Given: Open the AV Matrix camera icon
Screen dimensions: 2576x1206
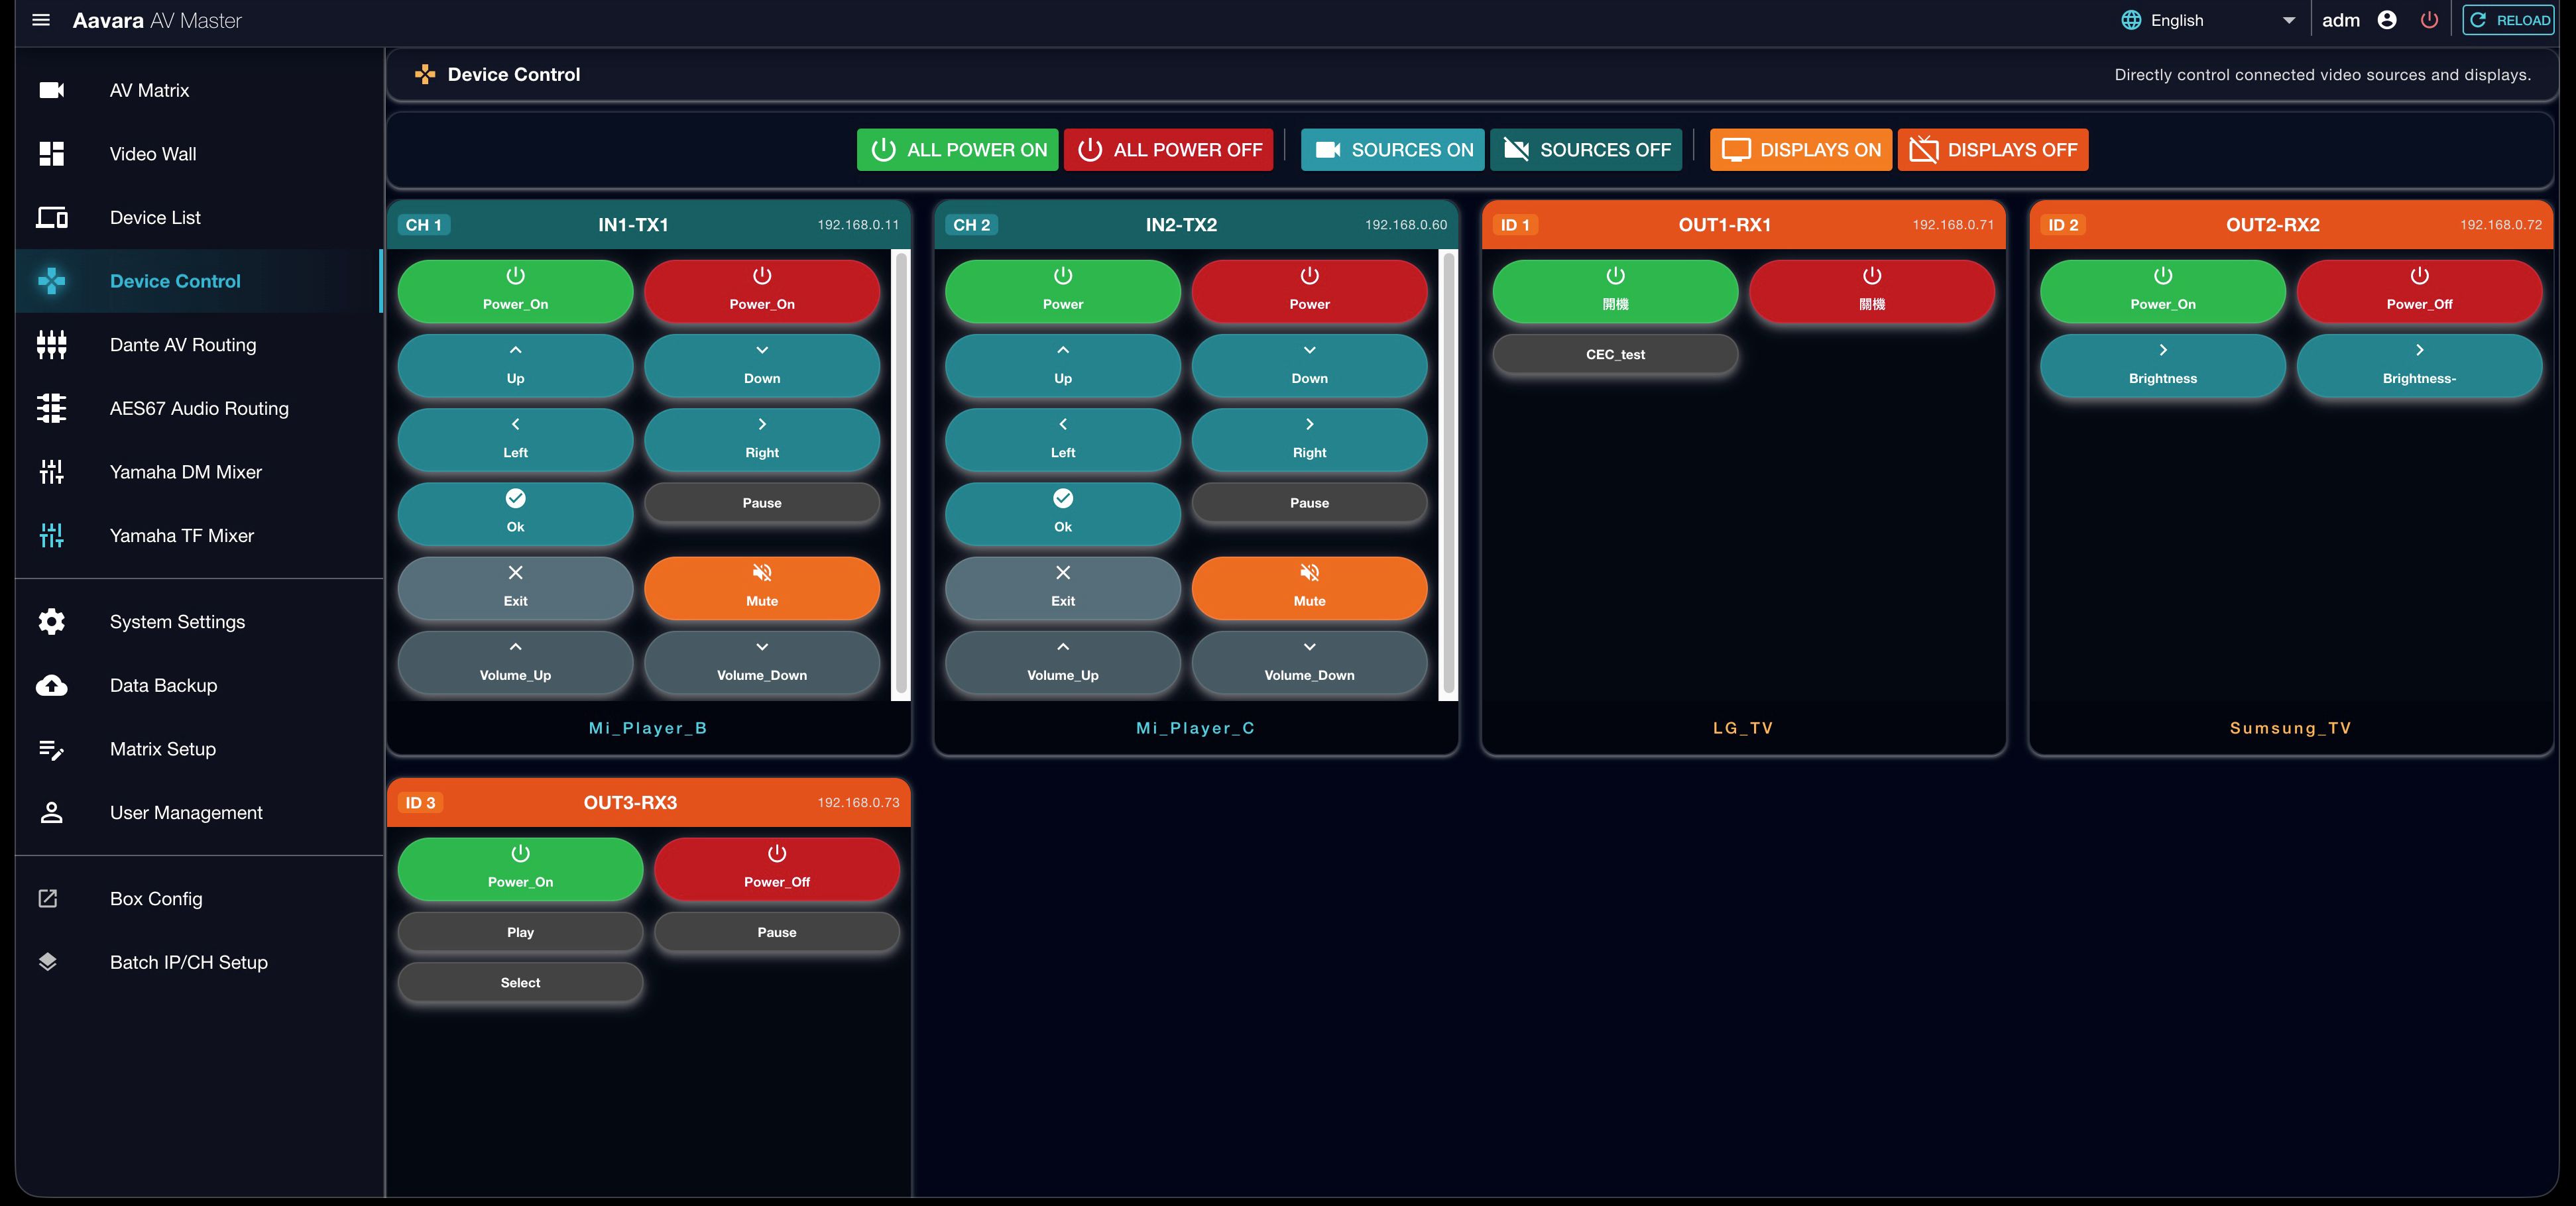Looking at the screenshot, I should click(52, 90).
